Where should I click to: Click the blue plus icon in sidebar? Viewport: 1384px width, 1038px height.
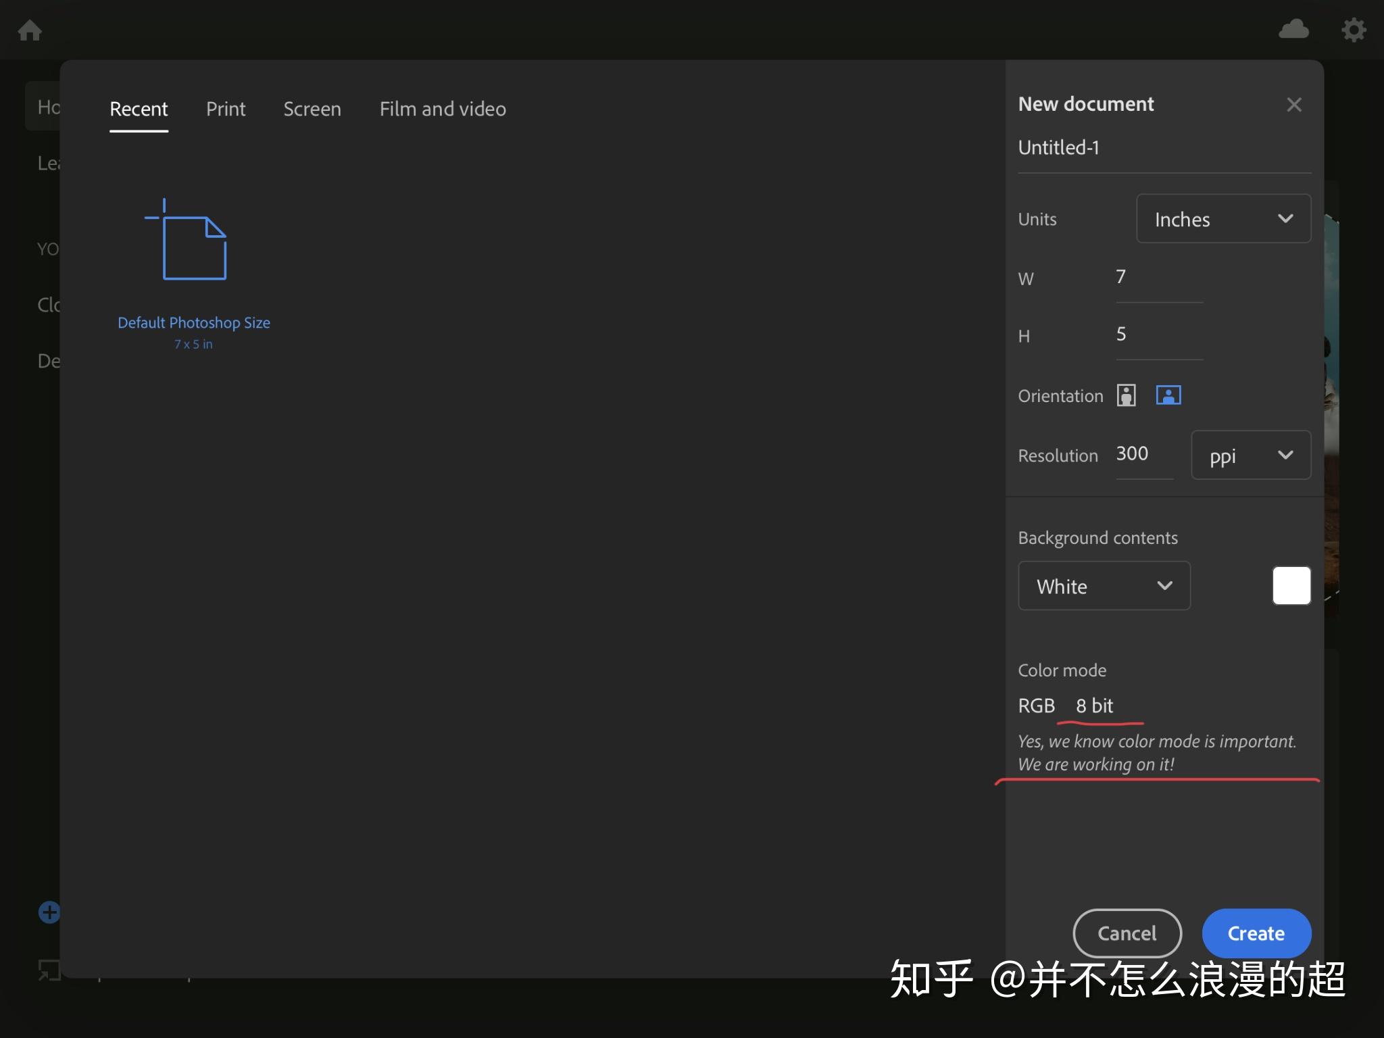[x=49, y=912]
